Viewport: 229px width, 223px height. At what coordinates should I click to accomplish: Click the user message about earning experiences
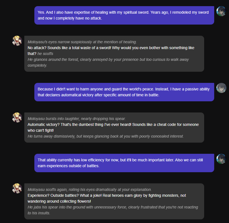coord(124,163)
